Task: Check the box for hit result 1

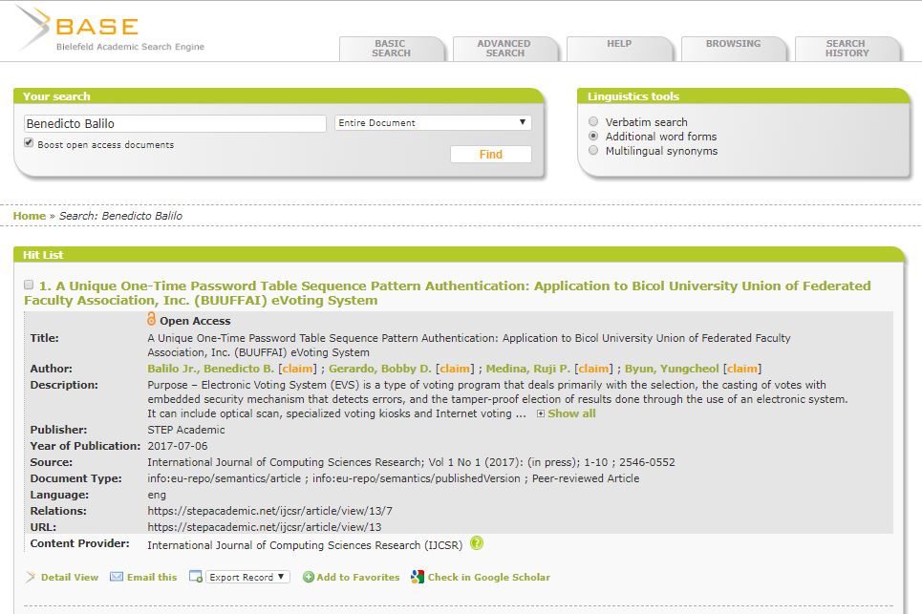Action: point(29,285)
